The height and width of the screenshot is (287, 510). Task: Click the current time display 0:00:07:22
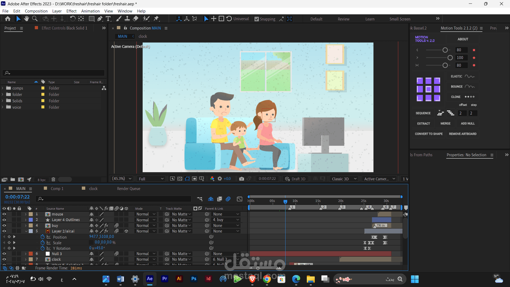(x=18, y=197)
